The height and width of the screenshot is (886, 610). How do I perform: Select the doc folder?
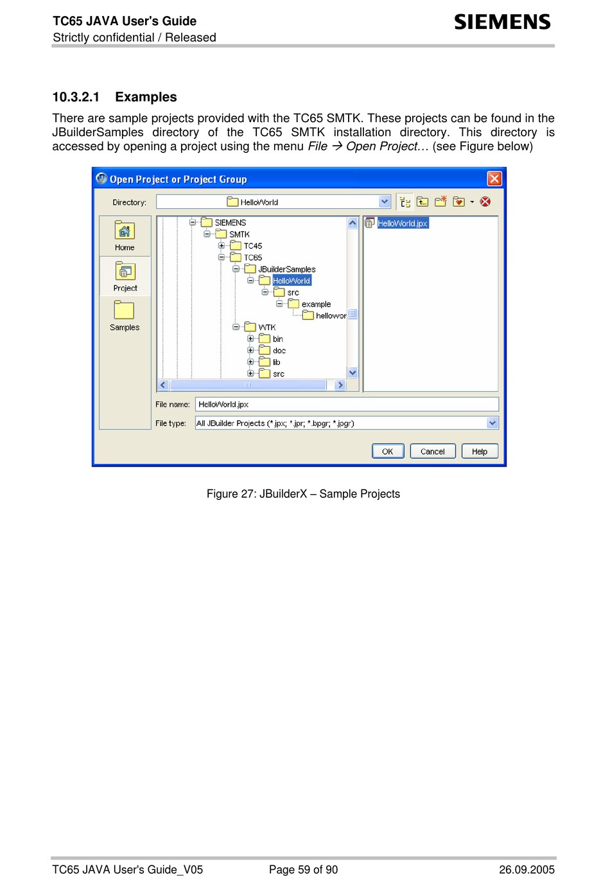tap(272, 350)
